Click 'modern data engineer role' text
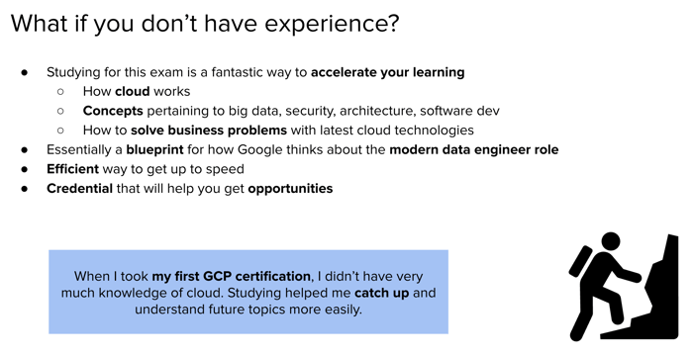 474,149
